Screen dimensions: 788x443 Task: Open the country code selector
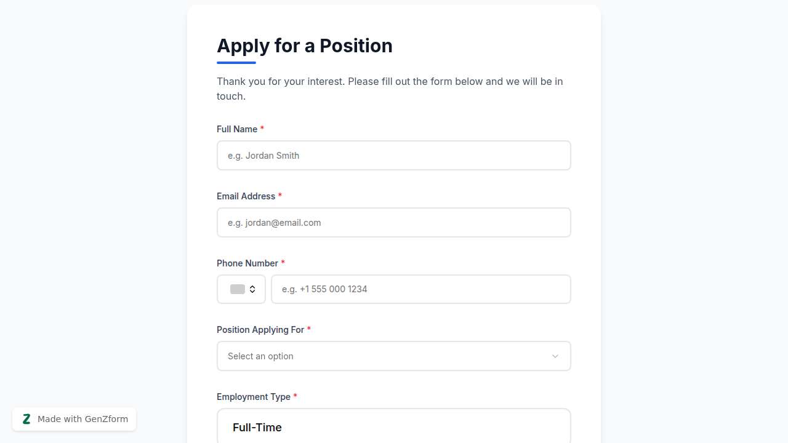click(x=241, y=289)
